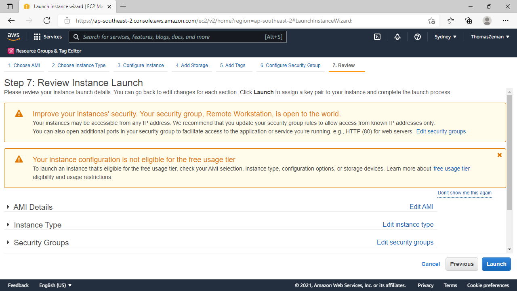Image resolution: width=517 pixels, height=291 pixels.
Task: Select the 7. Review step tab
Action: click(x=344, y=65)
